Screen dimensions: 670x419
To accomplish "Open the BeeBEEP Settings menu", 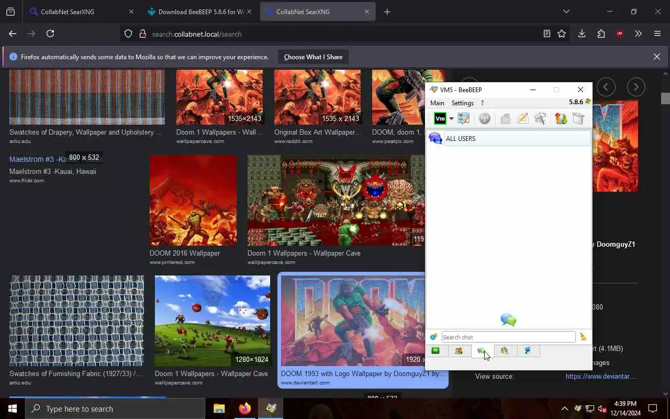I will 463,103.
